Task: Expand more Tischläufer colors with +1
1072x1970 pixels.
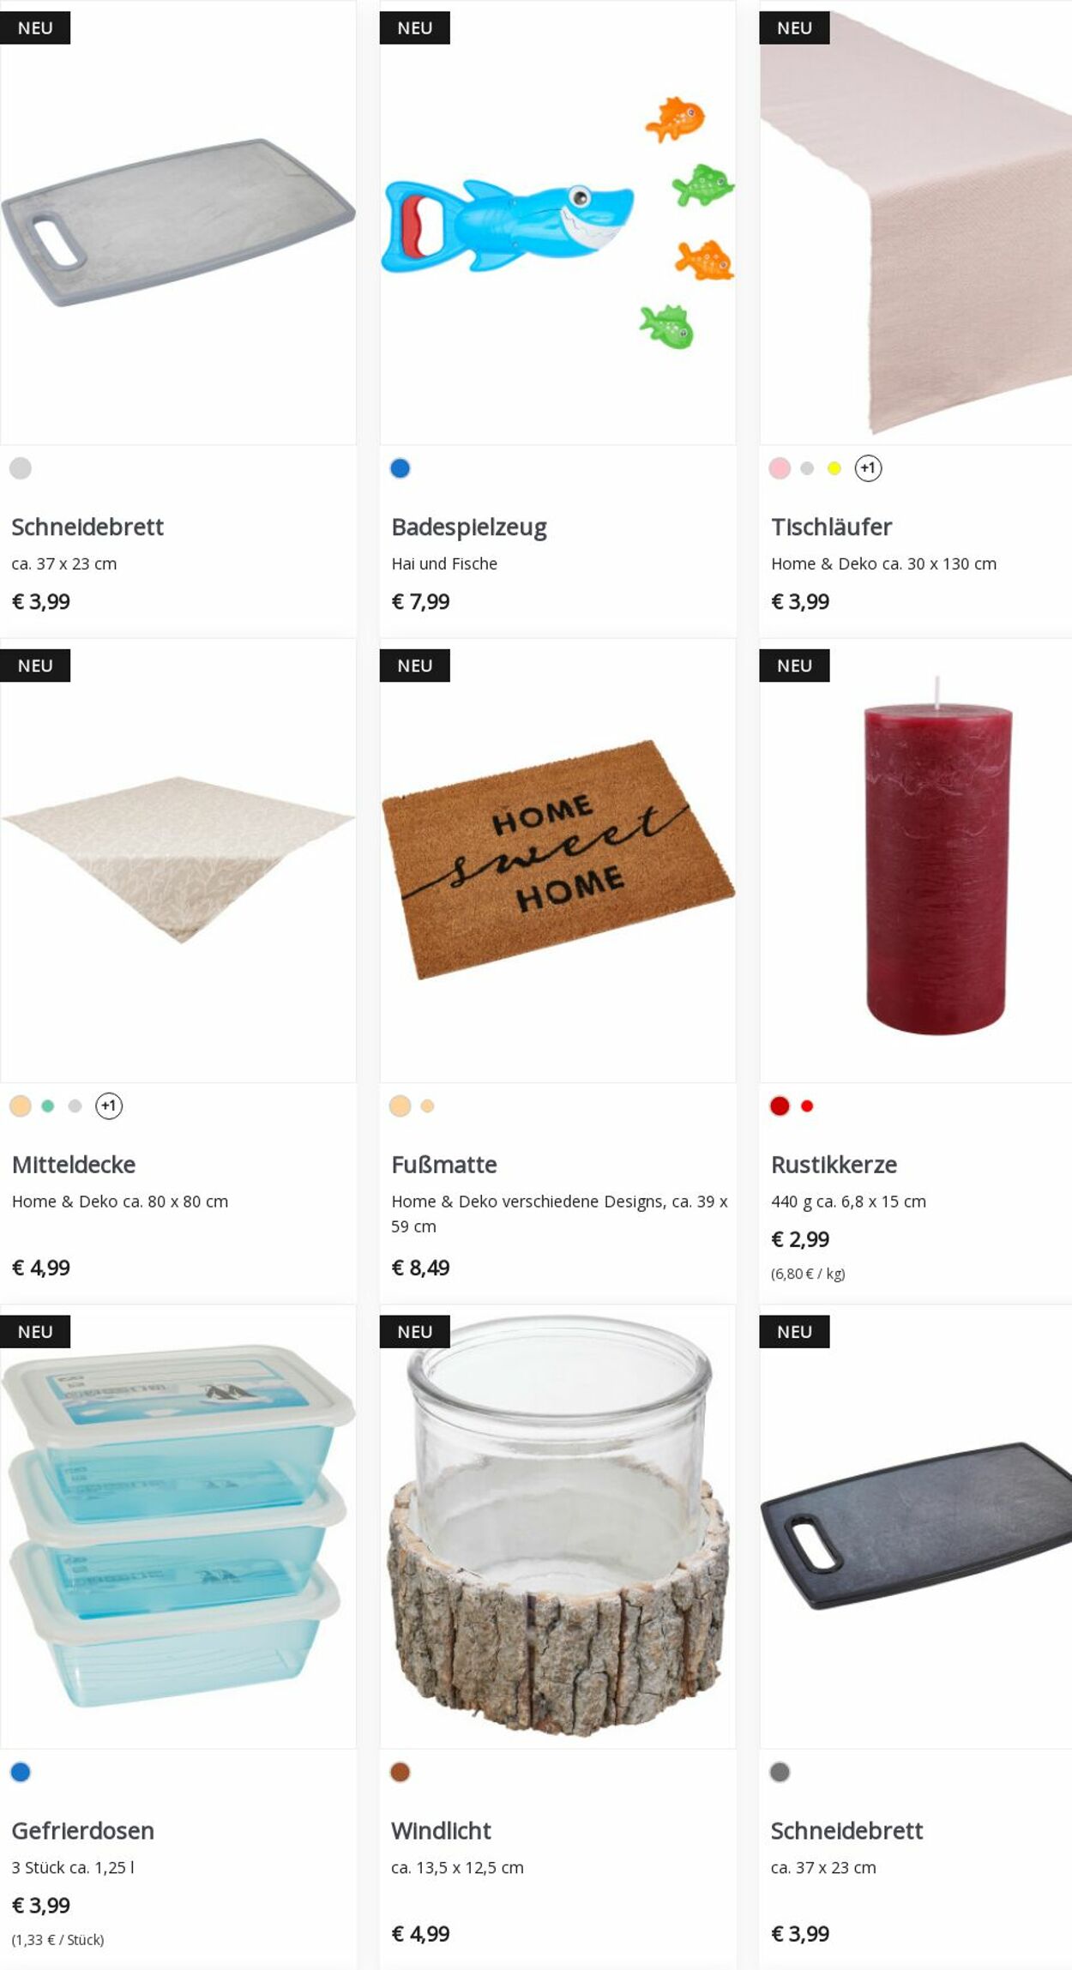Action: click(868, 468)
